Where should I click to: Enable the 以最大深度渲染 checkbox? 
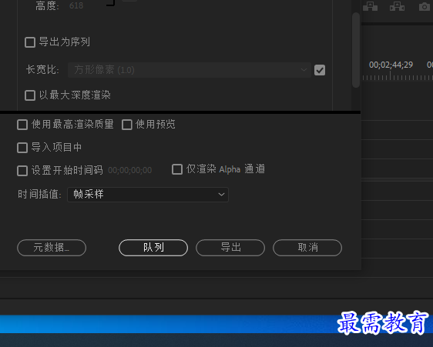(30, 95)
